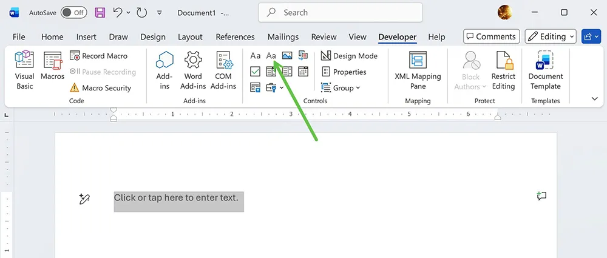Open the Add-ins button
The image size is (607, 258).
[164, 70]
